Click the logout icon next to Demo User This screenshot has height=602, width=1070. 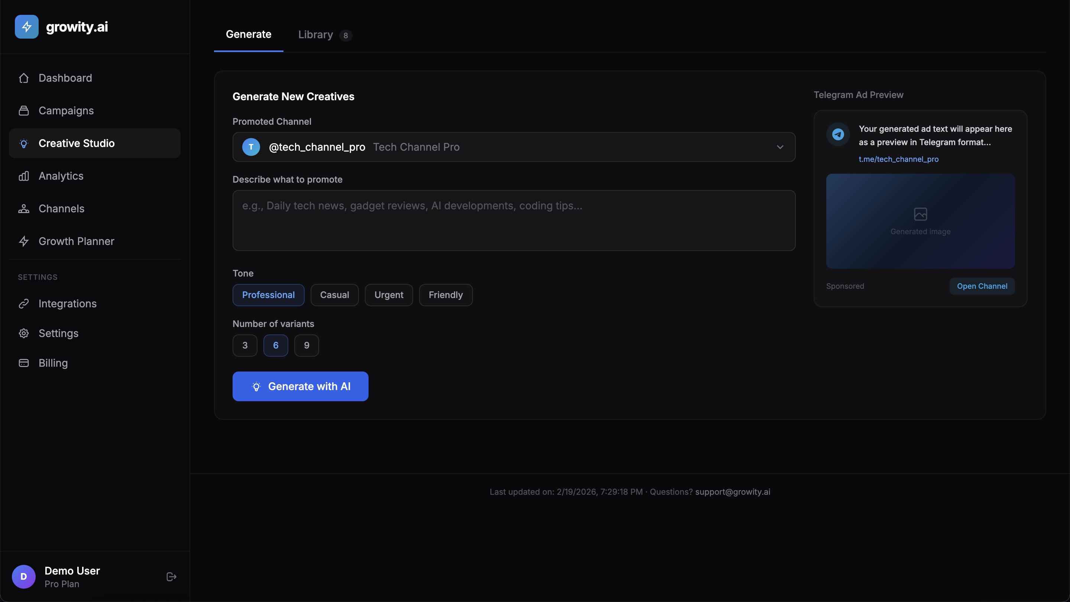(x=171, y=576)
